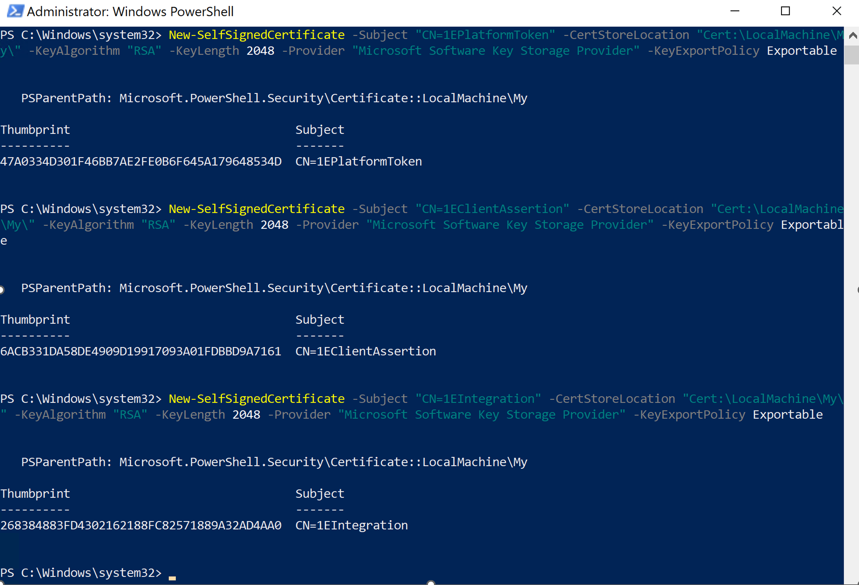
Task: Click the window title 'Administrator: Windows PowerShell'
Action: tap(130, 12)
